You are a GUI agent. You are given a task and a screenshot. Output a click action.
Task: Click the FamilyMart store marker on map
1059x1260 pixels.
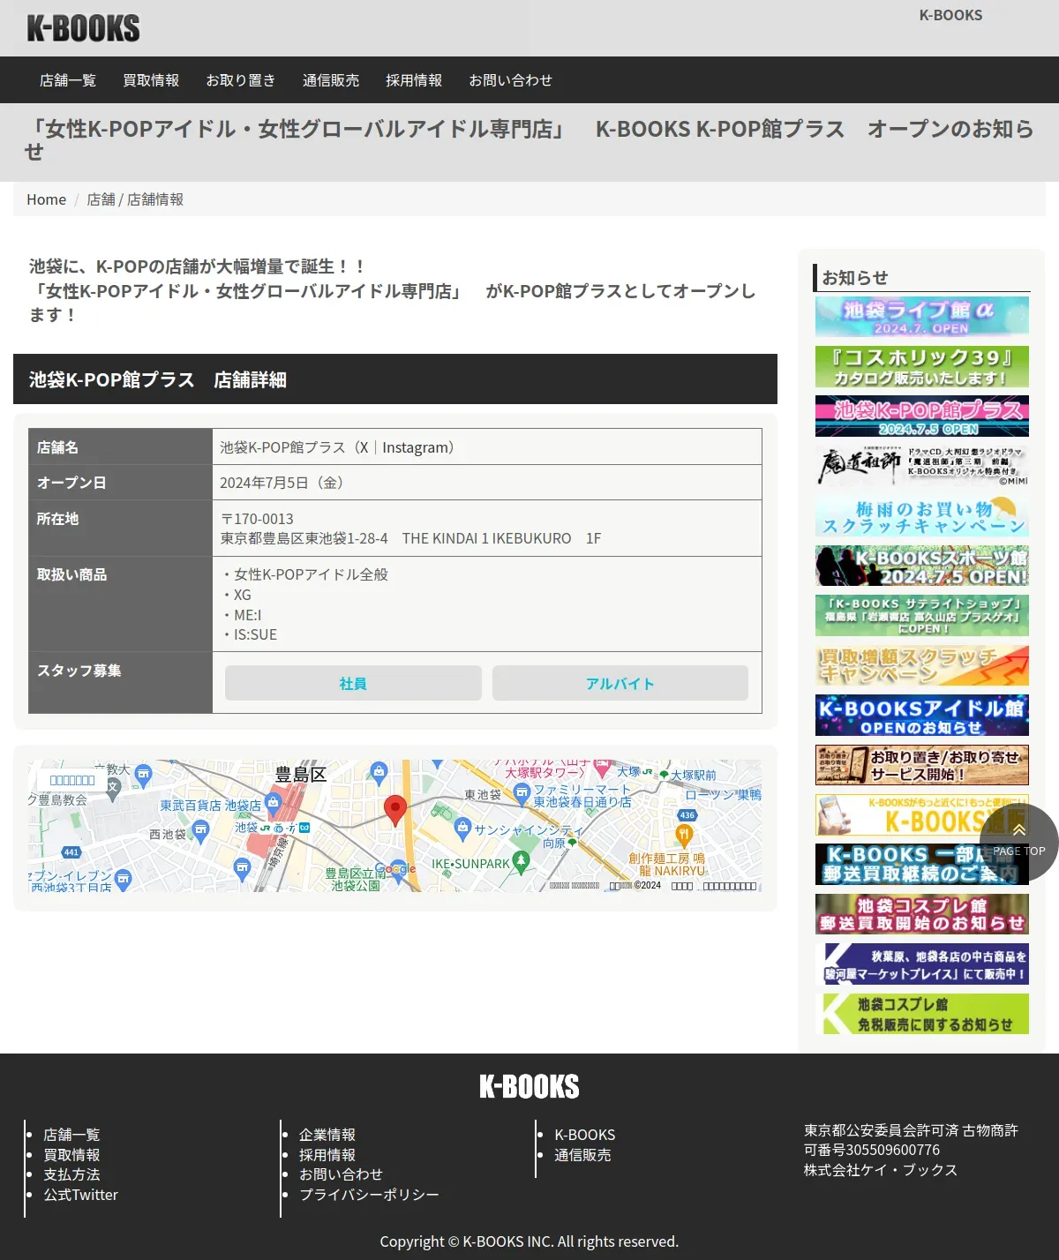522,794
